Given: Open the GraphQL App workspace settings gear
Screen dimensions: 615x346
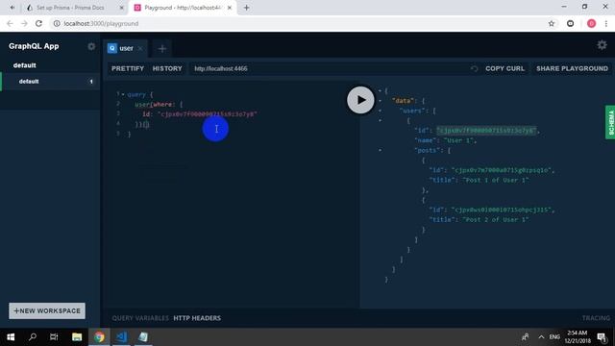Looking at the screenshot, I should tap(91, 46).
